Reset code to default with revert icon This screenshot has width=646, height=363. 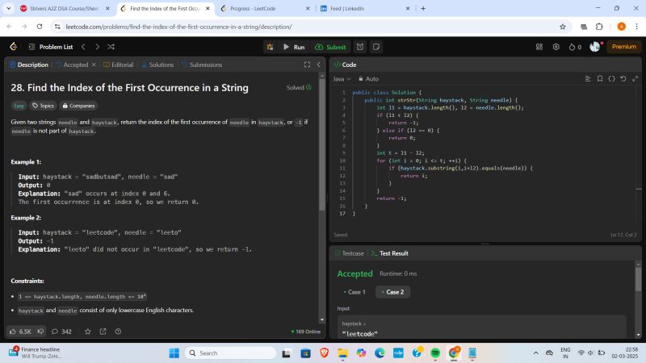point(623,79)
